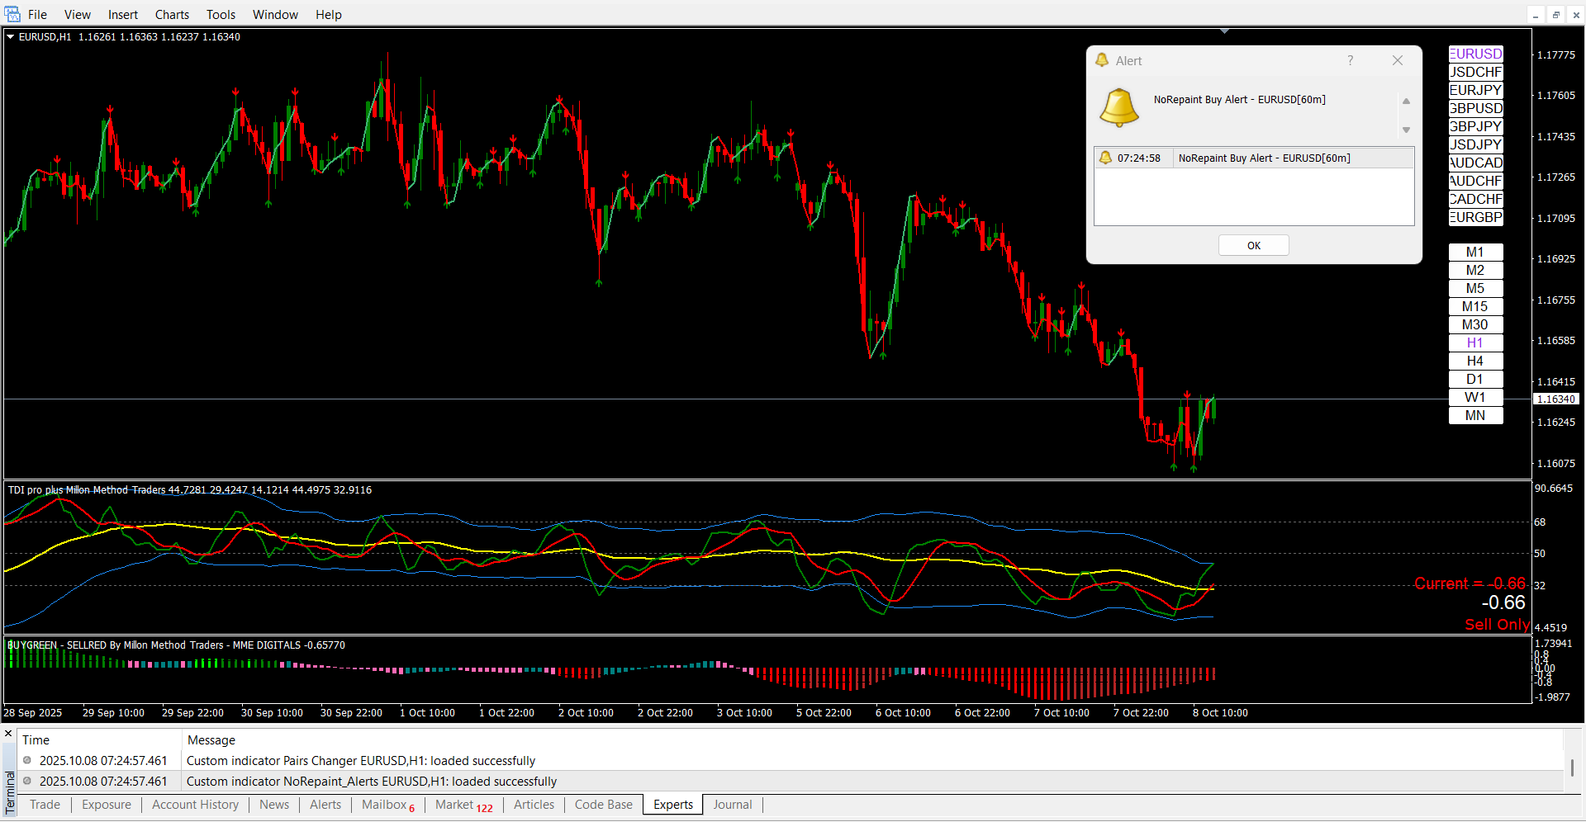Select GBPUSD pair in pairs changer
Viewport: 1586px width, 822px height.
pos(1475,108)
